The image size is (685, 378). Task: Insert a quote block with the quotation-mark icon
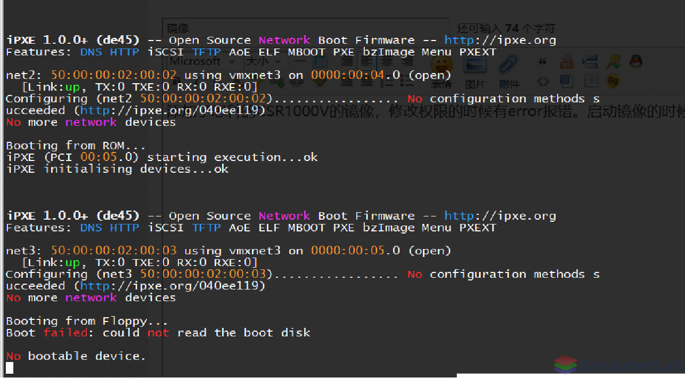pos(543,62)
